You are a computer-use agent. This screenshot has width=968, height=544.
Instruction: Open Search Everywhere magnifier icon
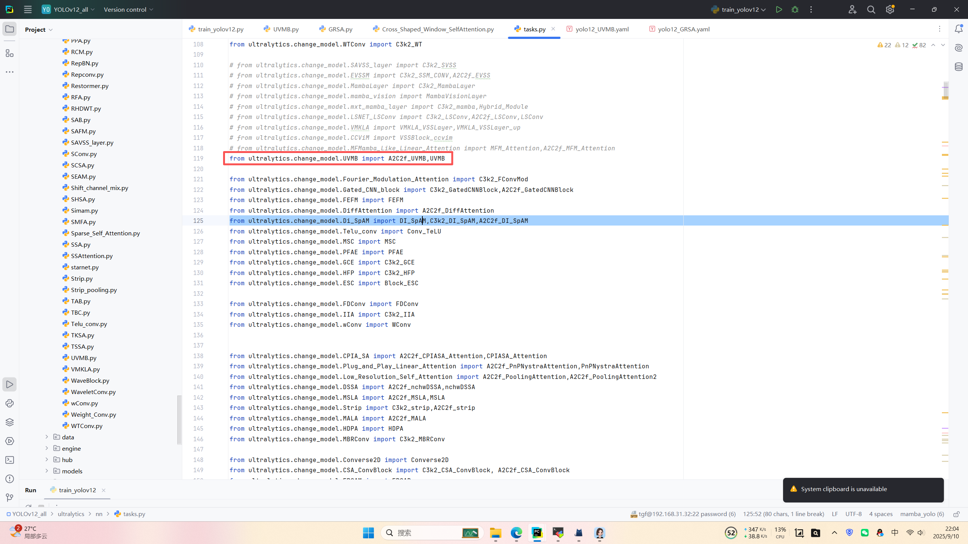(x=871, y=9)
